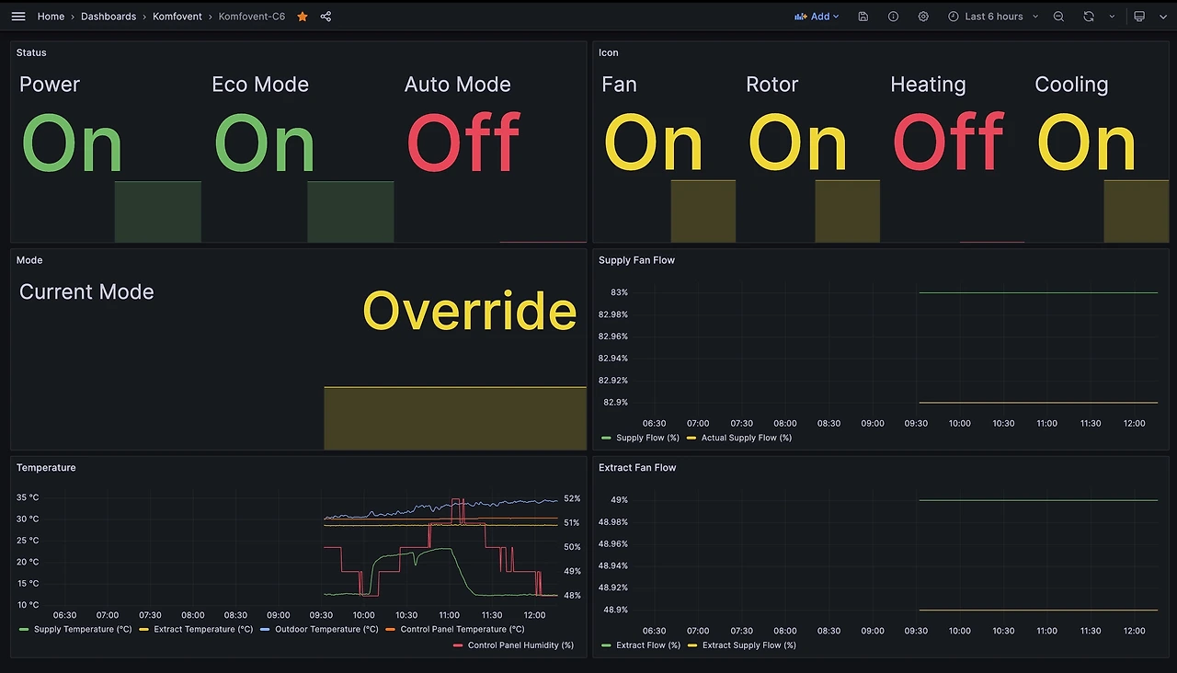Open the Last 6 hours time picker
The width and height of the screenshot is (1177, 673).
[x=993, y=17]
